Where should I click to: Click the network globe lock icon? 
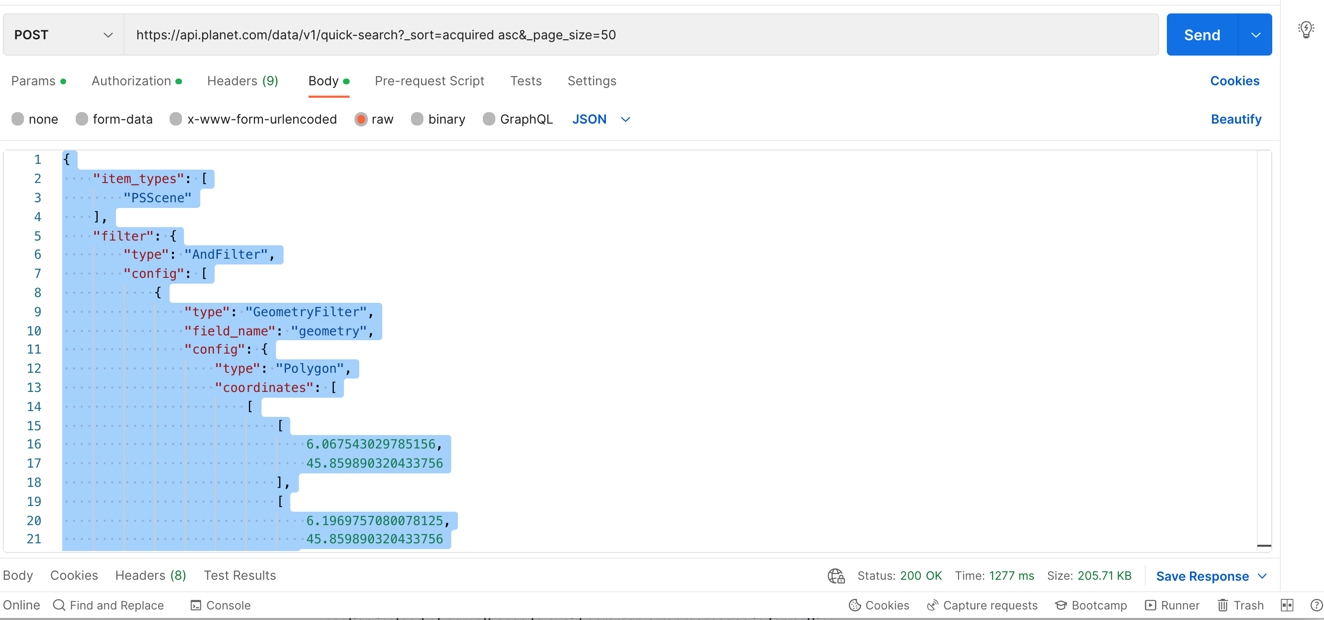(x=836, y=576)
